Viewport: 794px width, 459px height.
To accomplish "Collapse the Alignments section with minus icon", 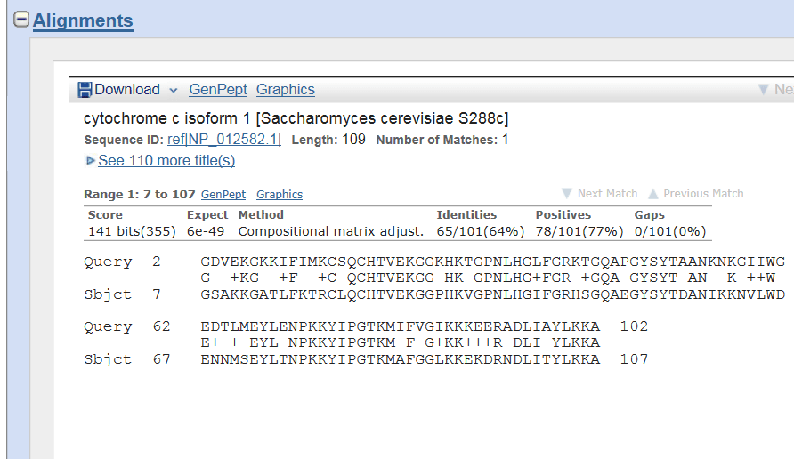I will (x=20, y=20).
